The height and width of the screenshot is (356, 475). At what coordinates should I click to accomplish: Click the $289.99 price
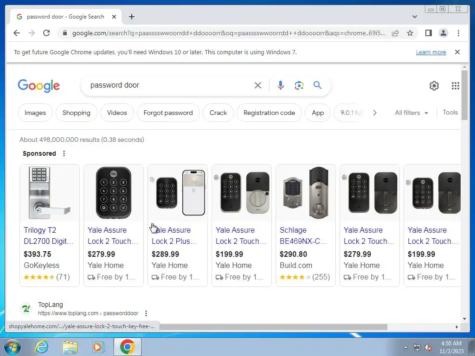click(x=166, y=254)
